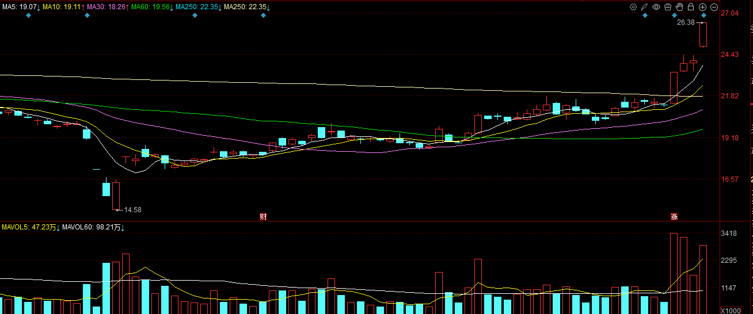This screenshot has width=753, height=314.
Task: Click the blue diamond marker under MA5
Action: click(29, 15)
